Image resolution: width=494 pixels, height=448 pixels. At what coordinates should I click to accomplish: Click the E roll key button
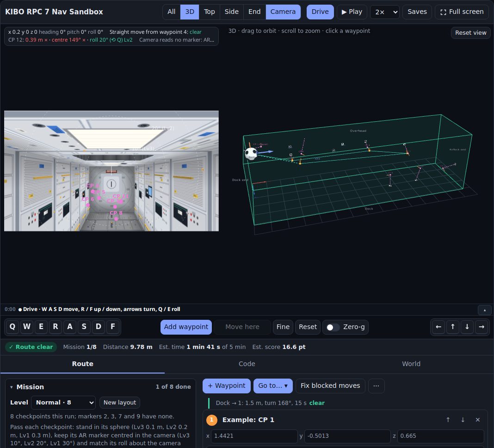coord(41,327)
